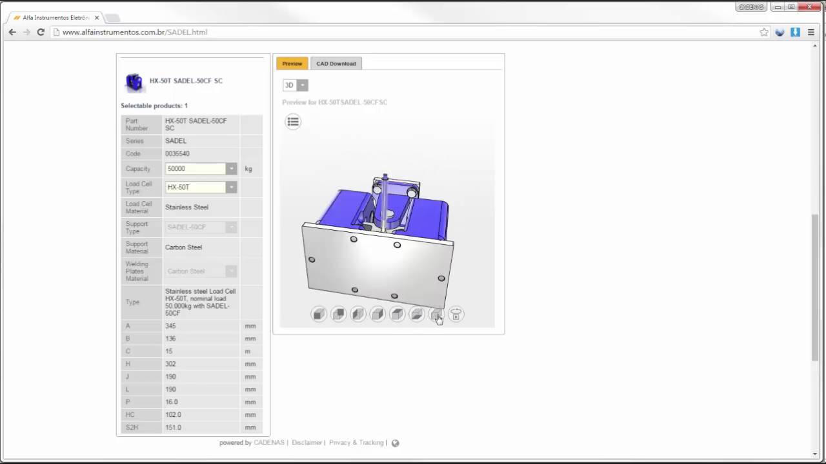Screen dimensions: 826x464
Task: Switch to right side view cube icon
Action: 378,314
